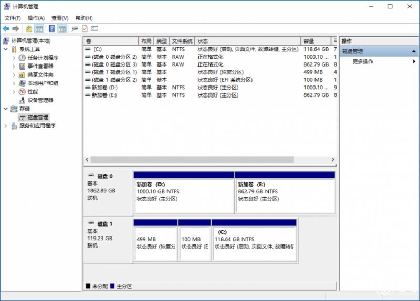This screenshot has width=420, height=301.
Task: Expand the 服务和应用程序 node
Action: [6, 126]
